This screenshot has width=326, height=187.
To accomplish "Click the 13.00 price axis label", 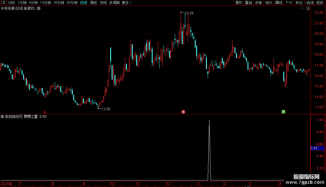I will pyautogui.click(x=319, y=107).
